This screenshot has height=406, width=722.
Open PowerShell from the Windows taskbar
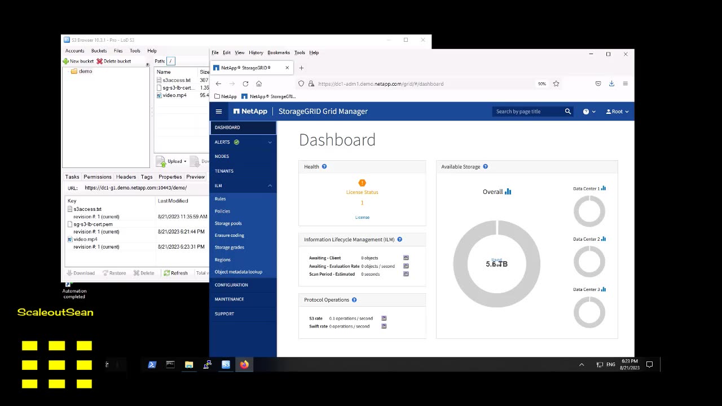(152, 365)
